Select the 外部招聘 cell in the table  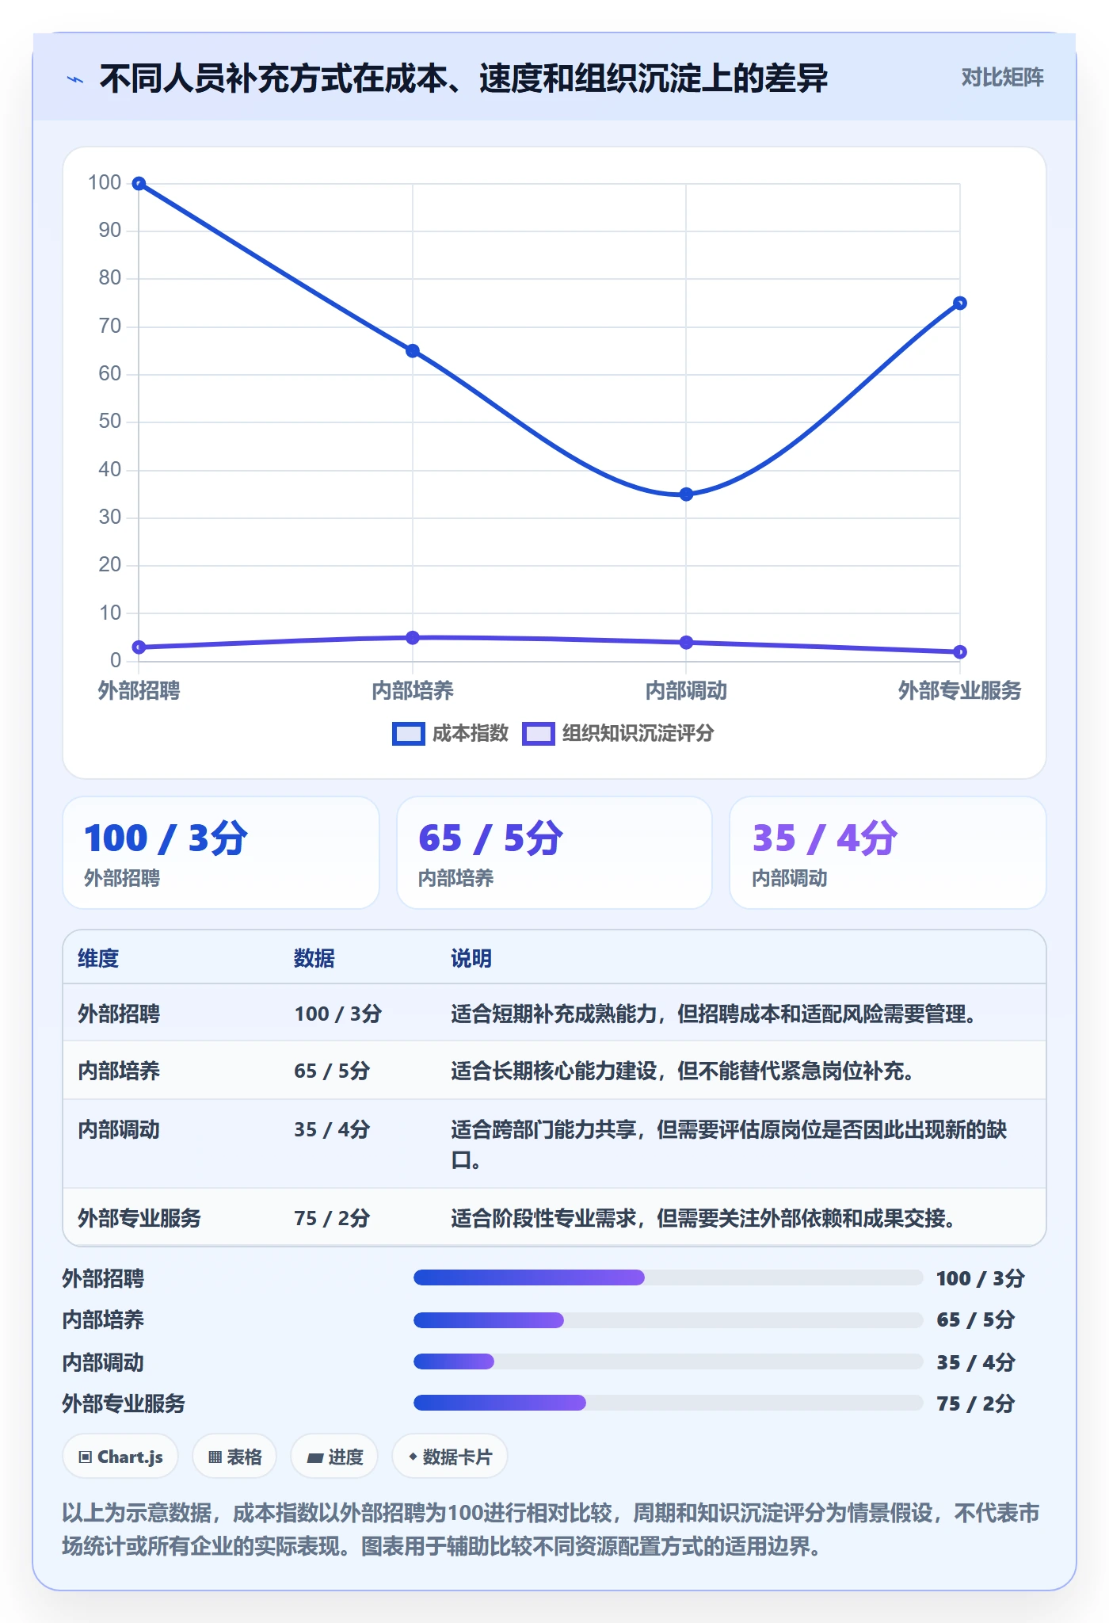pyautogui.click(x=119, y=1014)
